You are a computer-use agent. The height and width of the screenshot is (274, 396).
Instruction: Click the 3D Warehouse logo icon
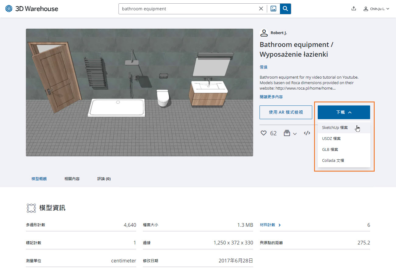click(x=9, y=9)
